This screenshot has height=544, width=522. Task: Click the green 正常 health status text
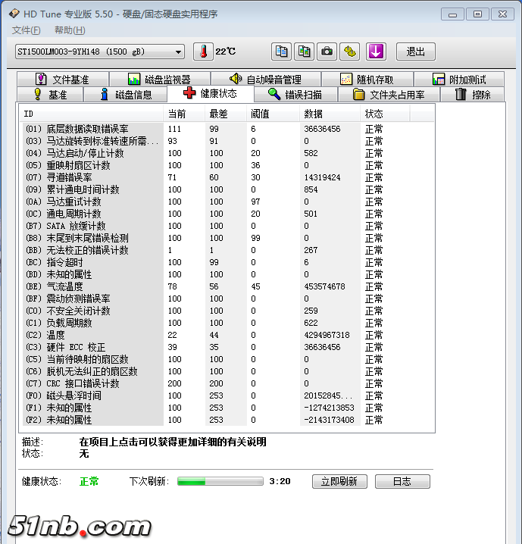89,481
